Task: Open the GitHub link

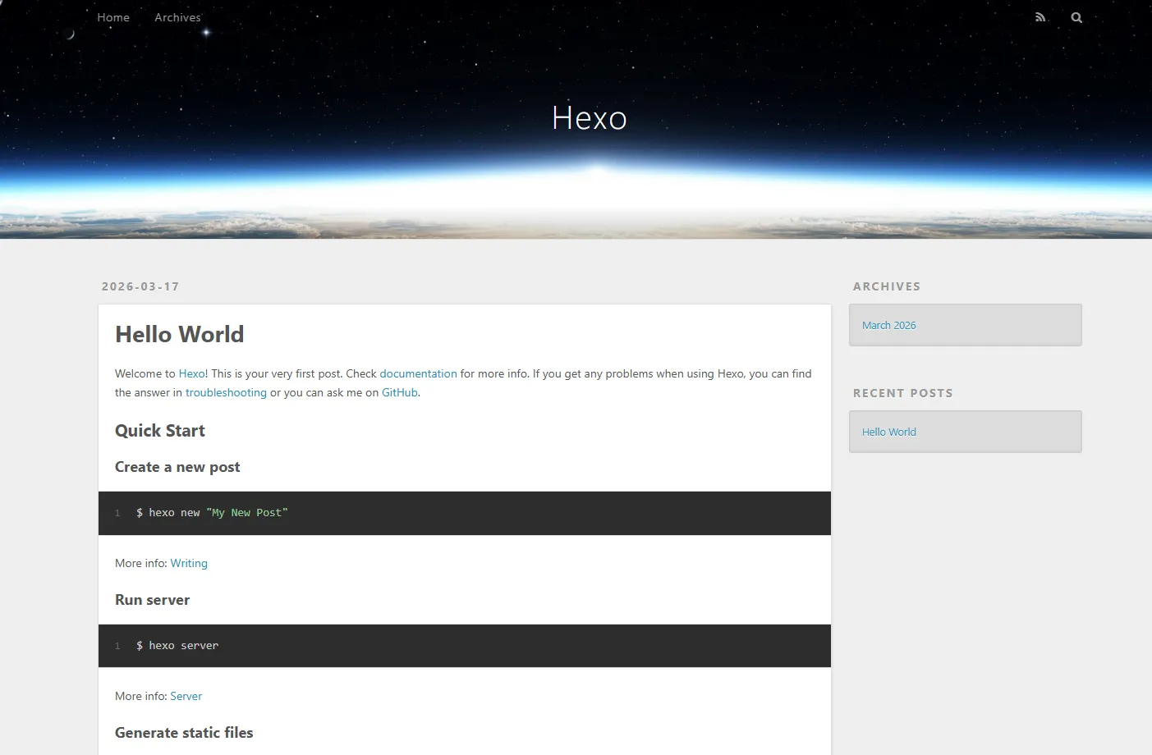Action: [399, 392]
